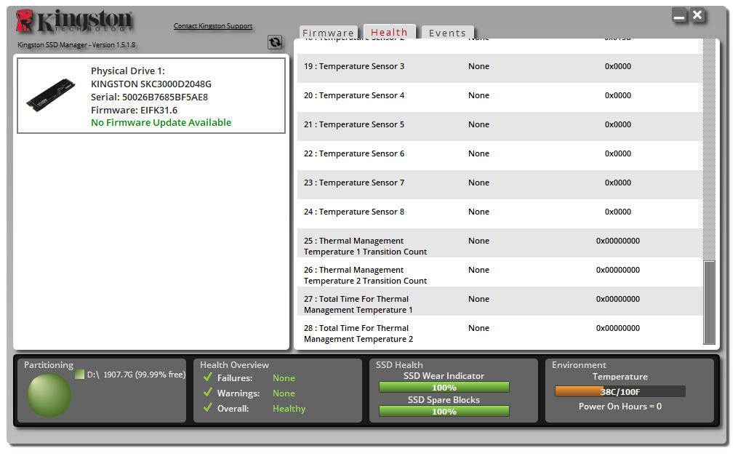Screen dimensions: 738x456
Task: Click the Environment panel heading
Action: [x=579, y=364]
